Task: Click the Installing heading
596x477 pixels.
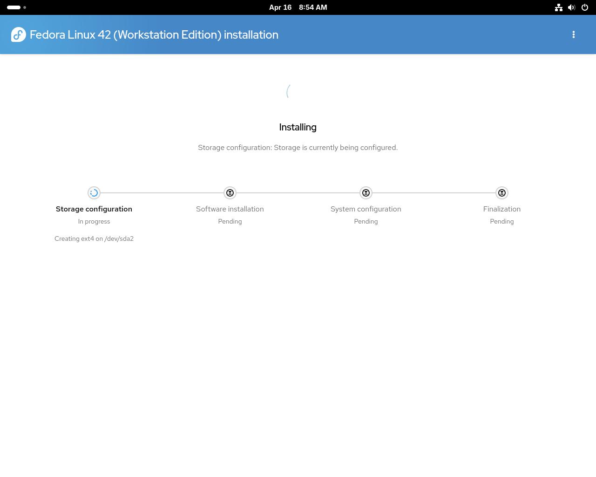Action: tap(298, 127)
